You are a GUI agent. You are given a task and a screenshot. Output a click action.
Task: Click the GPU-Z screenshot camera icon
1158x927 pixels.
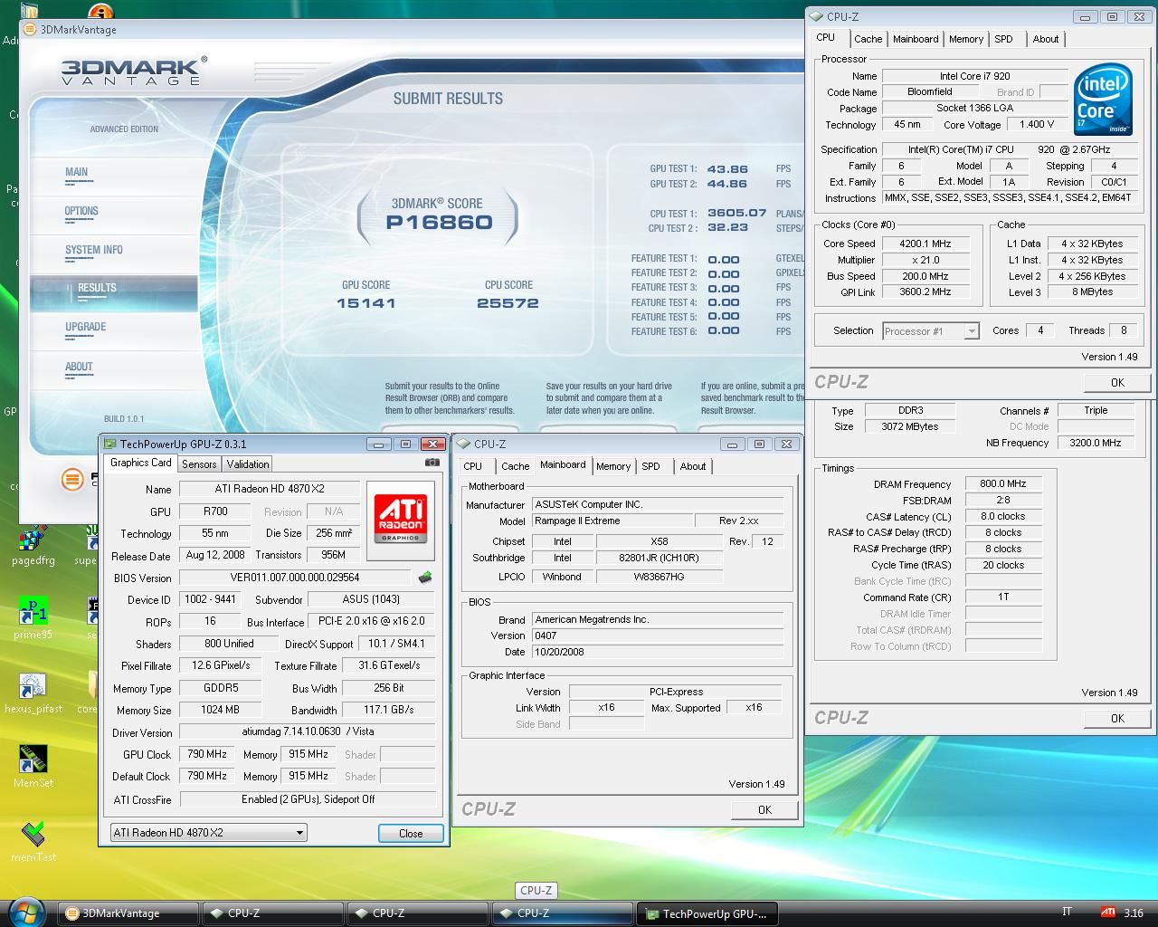[432, 463]
